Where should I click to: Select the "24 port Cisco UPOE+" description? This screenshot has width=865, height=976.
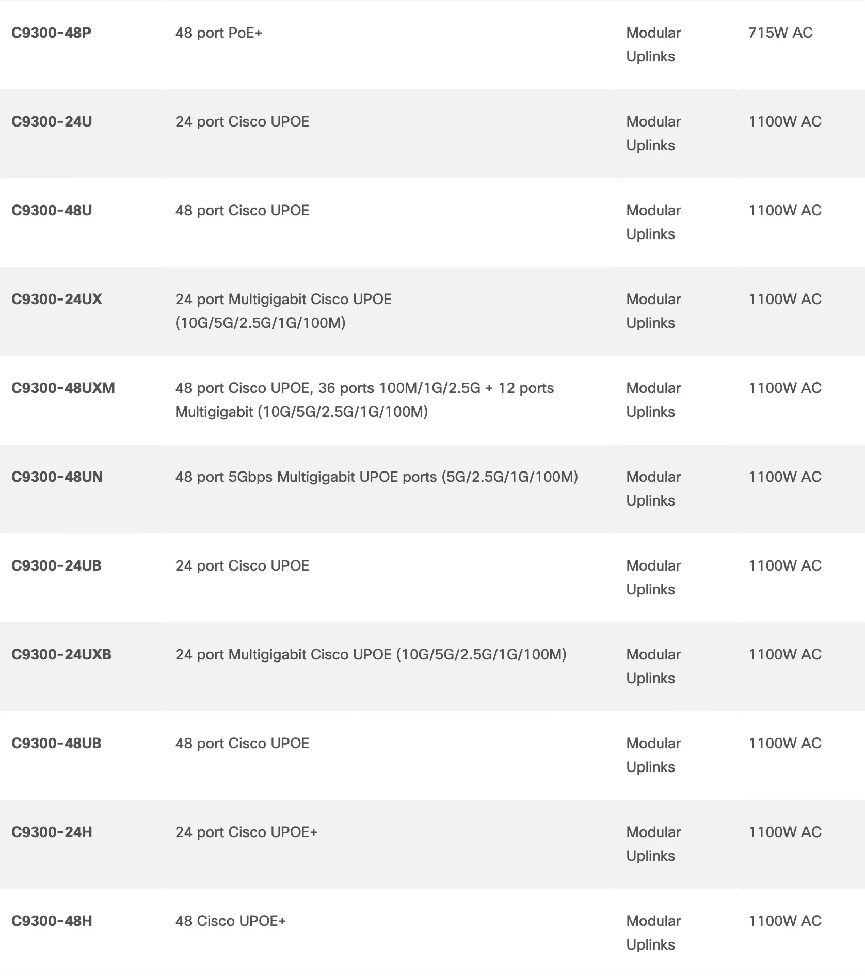(x=246, y=832)
